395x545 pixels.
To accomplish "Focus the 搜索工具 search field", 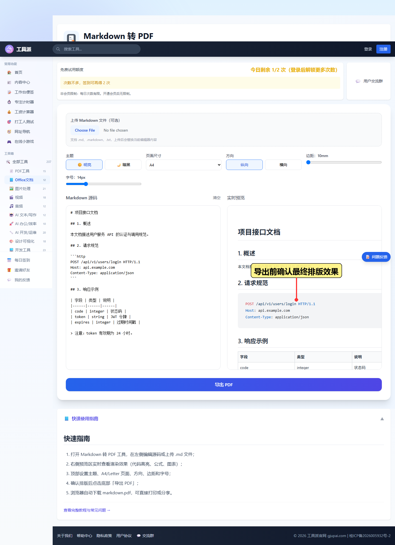I will click(x=97, y=49).
